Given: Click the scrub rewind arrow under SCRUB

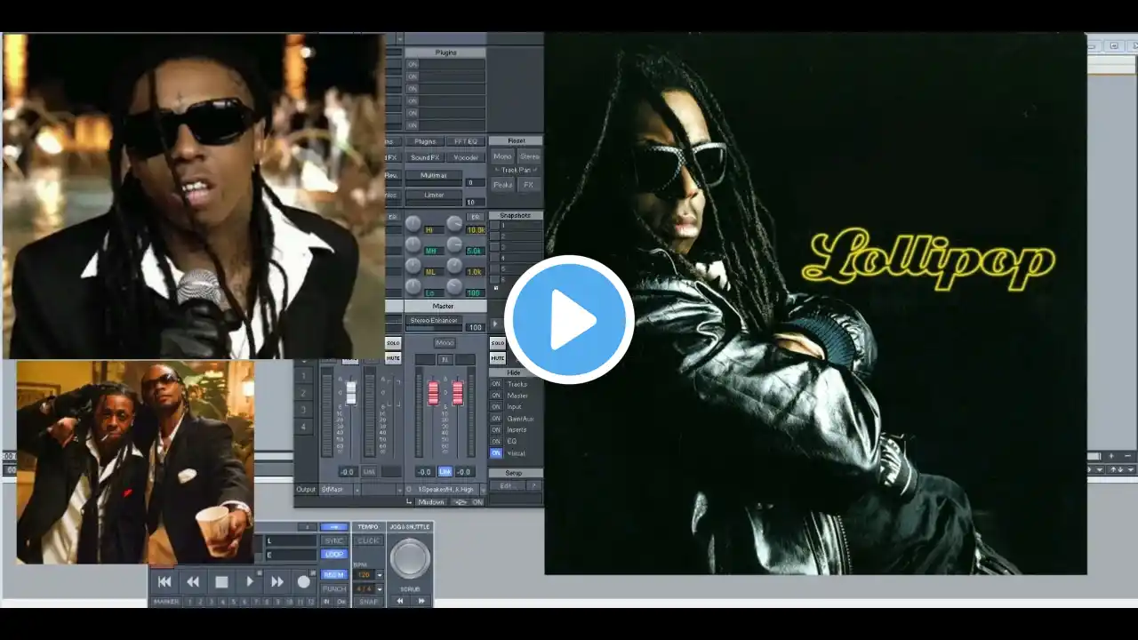Looking at the screenshot, I should [400, 602].
